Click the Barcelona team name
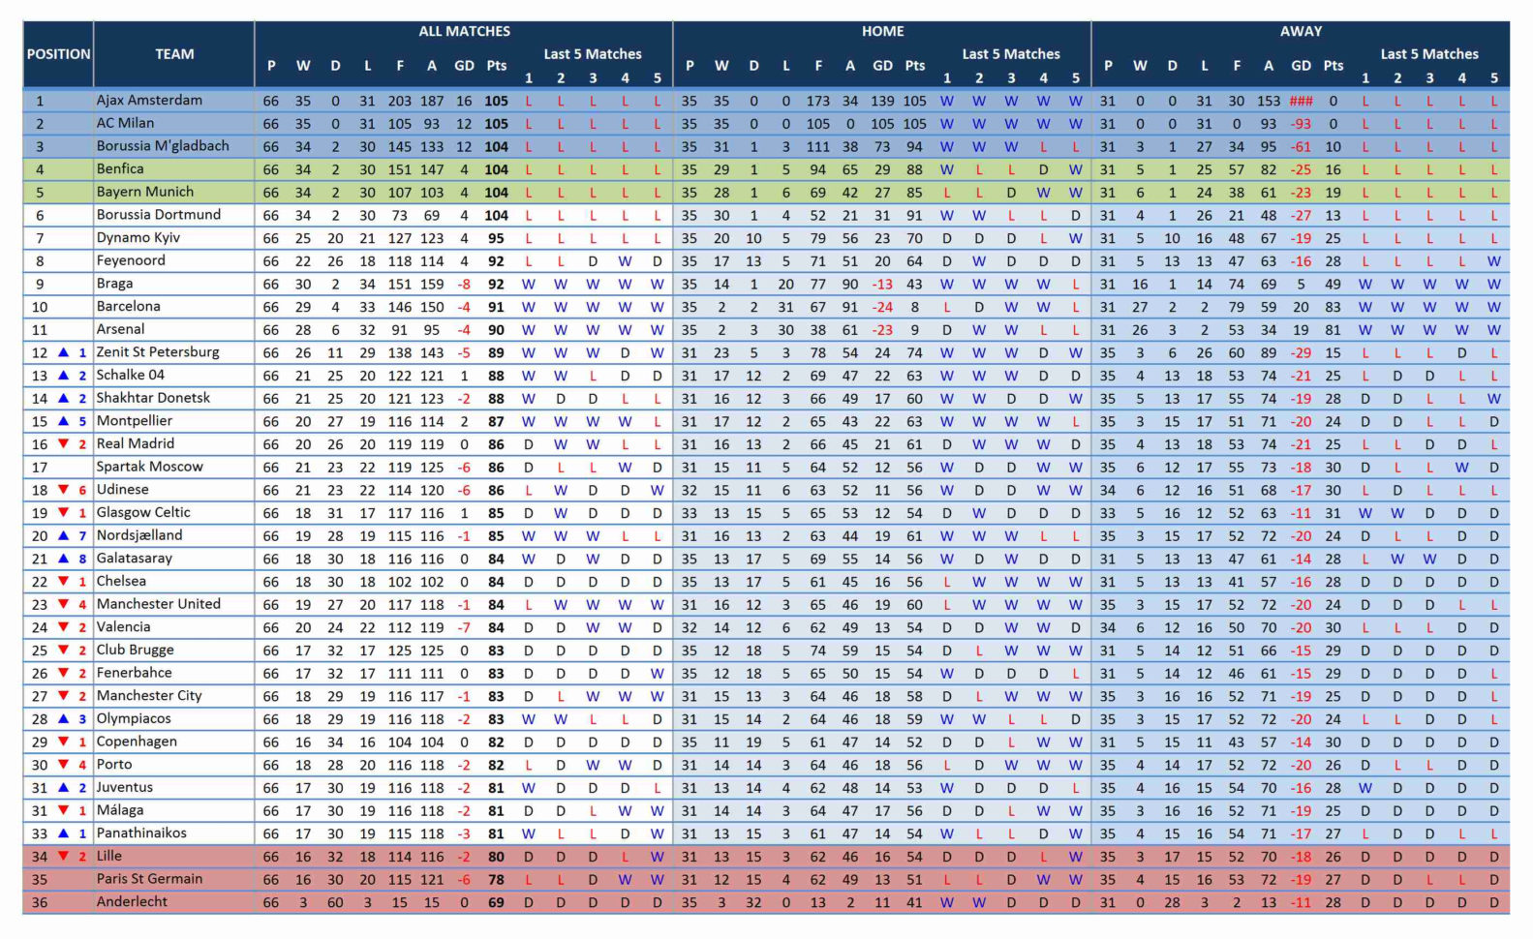Screen dimensions: 1533x939 coord(129,306)
